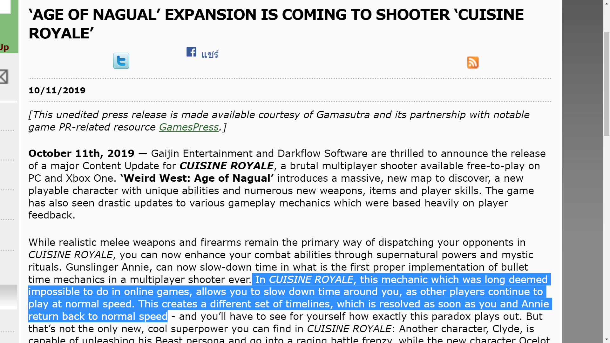Click the highlighted text 'return back to normal speed'

point(98,316)
